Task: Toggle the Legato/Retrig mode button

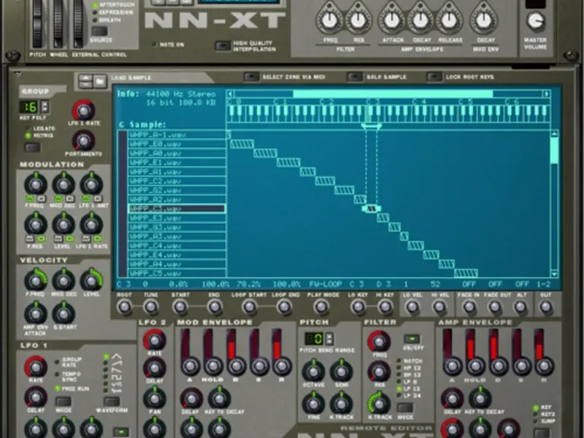Action: (x=32, y=147)
